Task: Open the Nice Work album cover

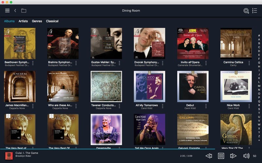Action: pos(236,86)
